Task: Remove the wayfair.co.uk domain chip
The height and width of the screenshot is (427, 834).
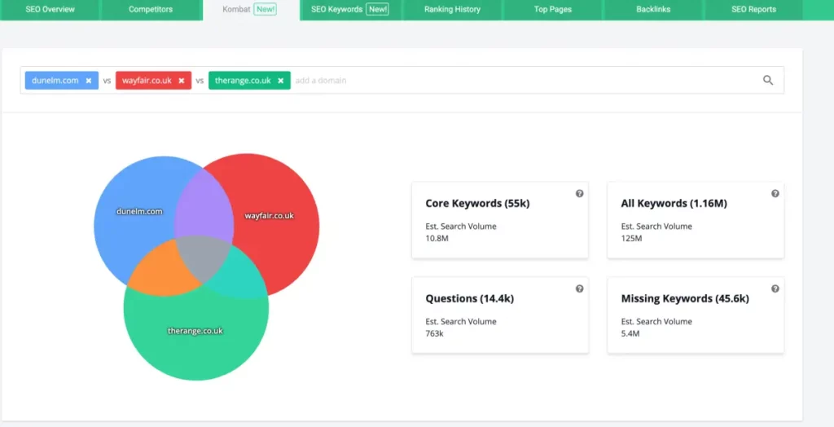Action: click(x=182, y=81)
